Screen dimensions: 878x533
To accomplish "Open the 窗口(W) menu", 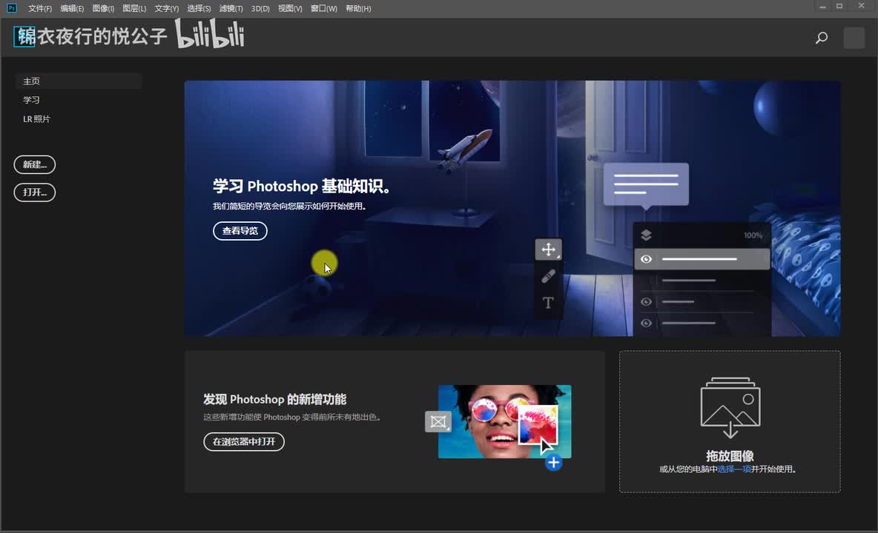I will pos(323,8).
